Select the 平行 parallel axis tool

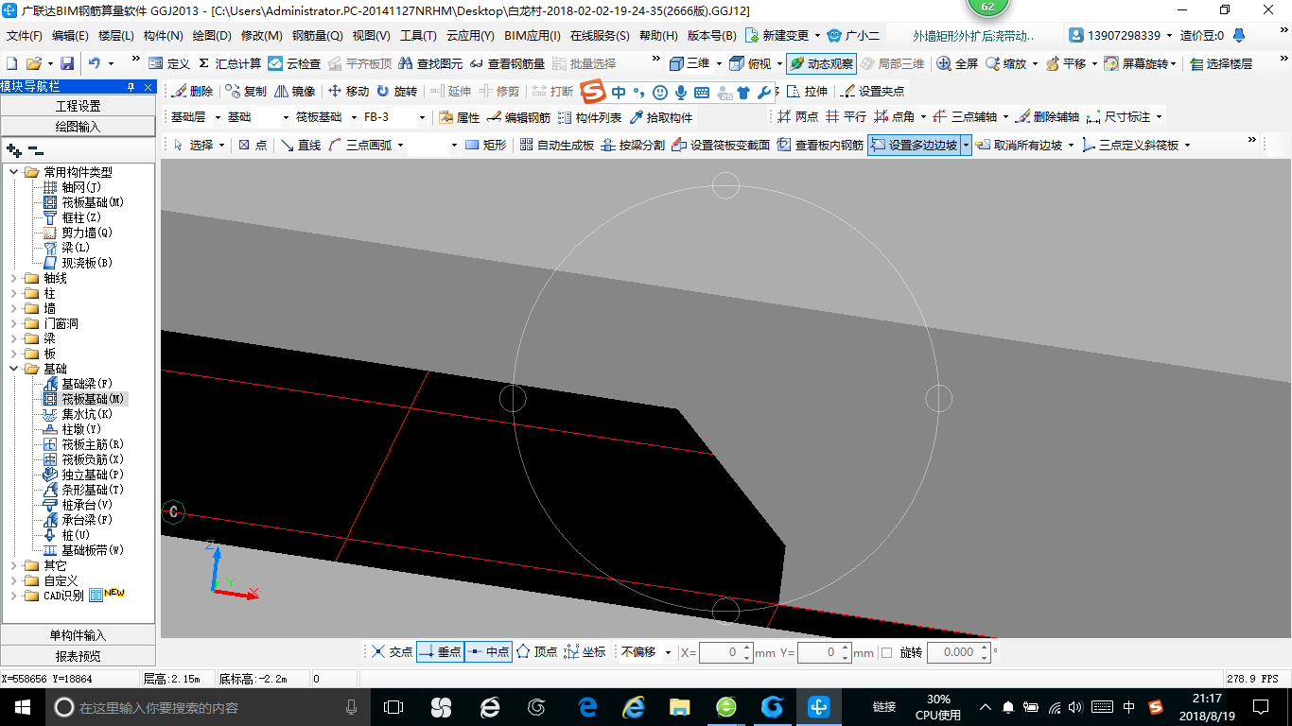tap(846, 117)
